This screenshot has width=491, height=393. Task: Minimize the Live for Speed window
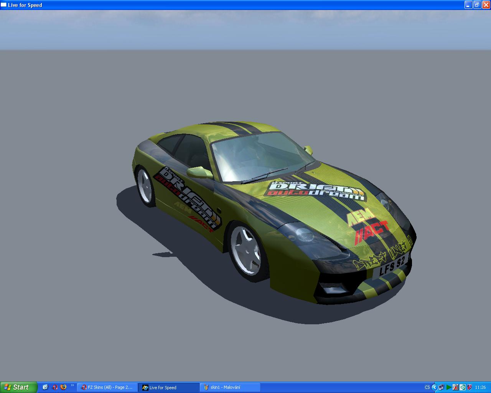[468, 5]
